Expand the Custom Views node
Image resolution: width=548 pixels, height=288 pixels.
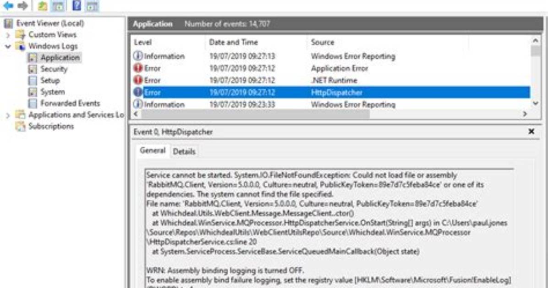[8, 35]
